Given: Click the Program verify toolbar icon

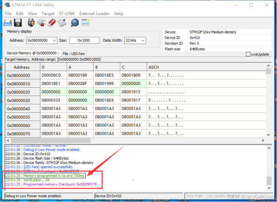Looking at the screenshot, I should point(62,23).
